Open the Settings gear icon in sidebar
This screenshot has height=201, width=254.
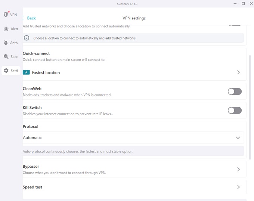click(6, 71)
